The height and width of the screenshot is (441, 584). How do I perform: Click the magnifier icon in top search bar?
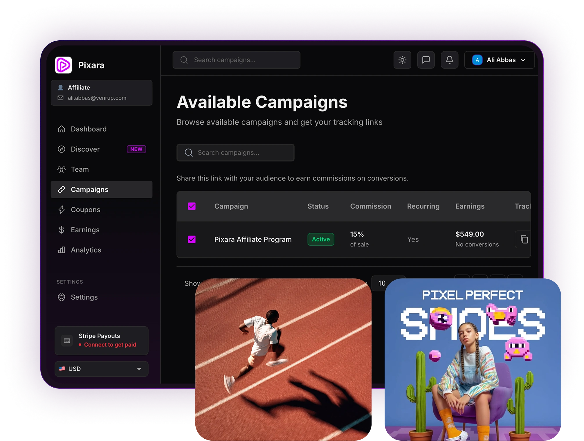pyautogui.click(x=184, y=60)
